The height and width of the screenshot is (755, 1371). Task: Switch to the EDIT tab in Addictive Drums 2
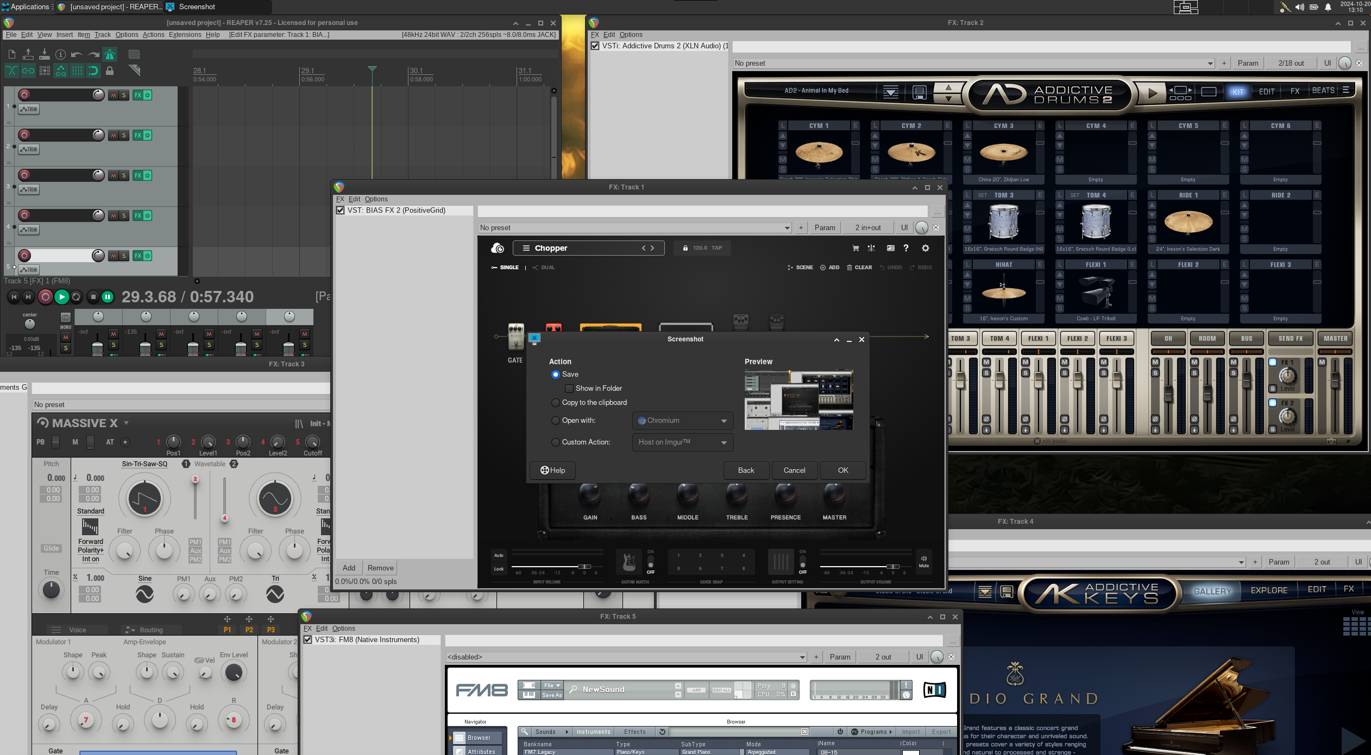point(1267,92)
